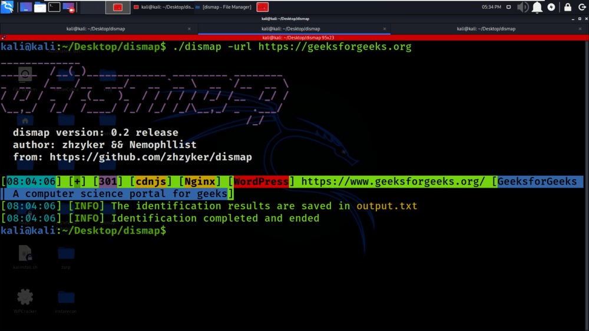Select the first kali@kali terminal tab
Viewport: 589px width, 331px height.
[96, 29]
